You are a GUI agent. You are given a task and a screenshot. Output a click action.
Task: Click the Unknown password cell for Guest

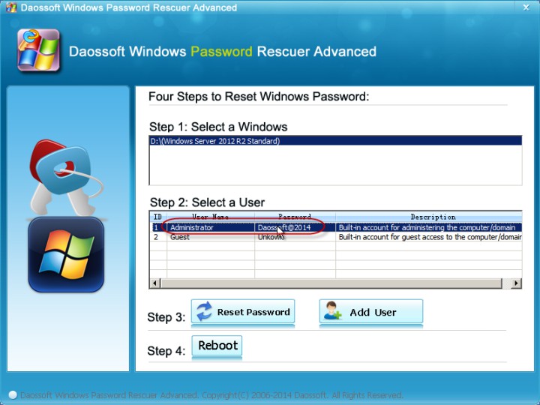[x=295, y=237]
